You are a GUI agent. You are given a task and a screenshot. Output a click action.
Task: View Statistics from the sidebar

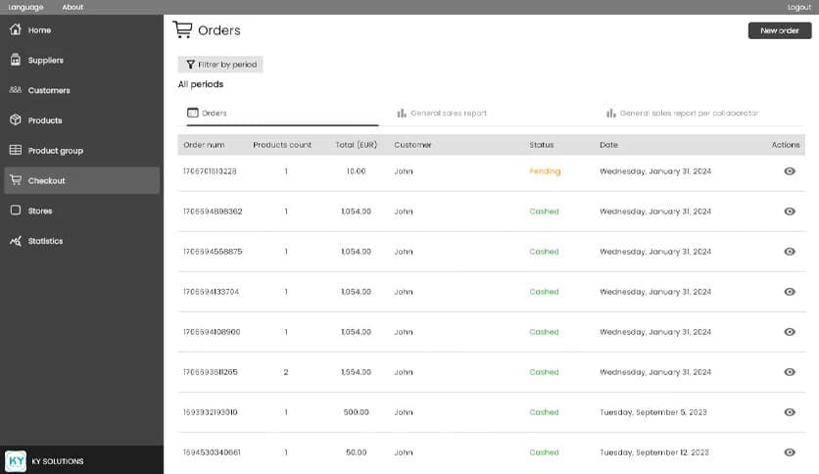click(x=45, y=241)
